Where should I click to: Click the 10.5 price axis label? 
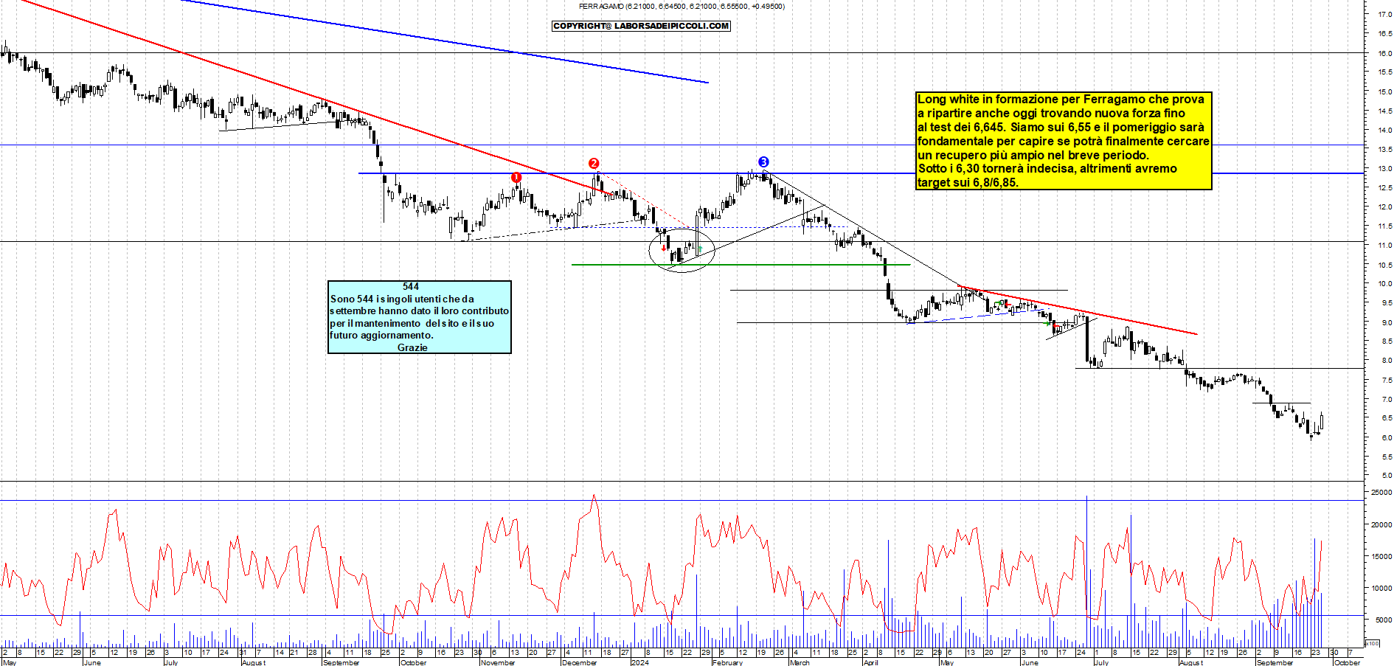tap(1385, 265)
